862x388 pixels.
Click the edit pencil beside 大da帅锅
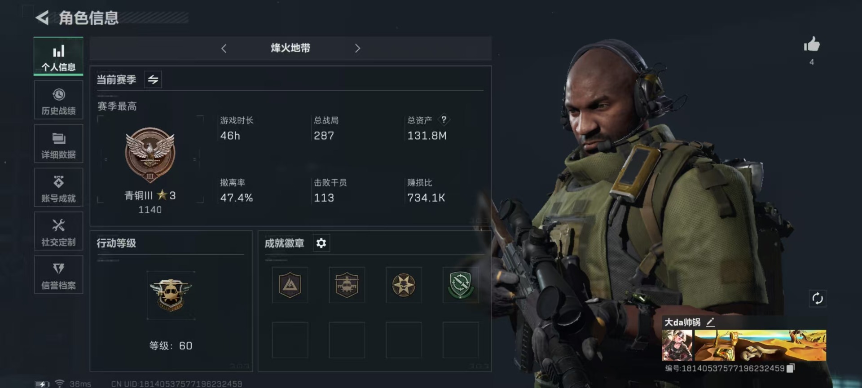(710, 322)
